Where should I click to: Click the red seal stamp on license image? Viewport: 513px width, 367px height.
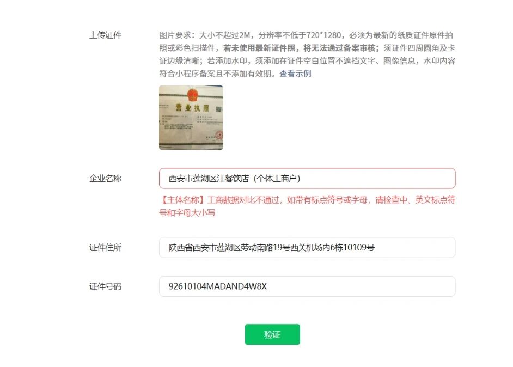point(218,134)
